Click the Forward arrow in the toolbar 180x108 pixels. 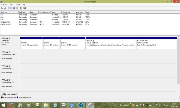click(x=5, y=8)
